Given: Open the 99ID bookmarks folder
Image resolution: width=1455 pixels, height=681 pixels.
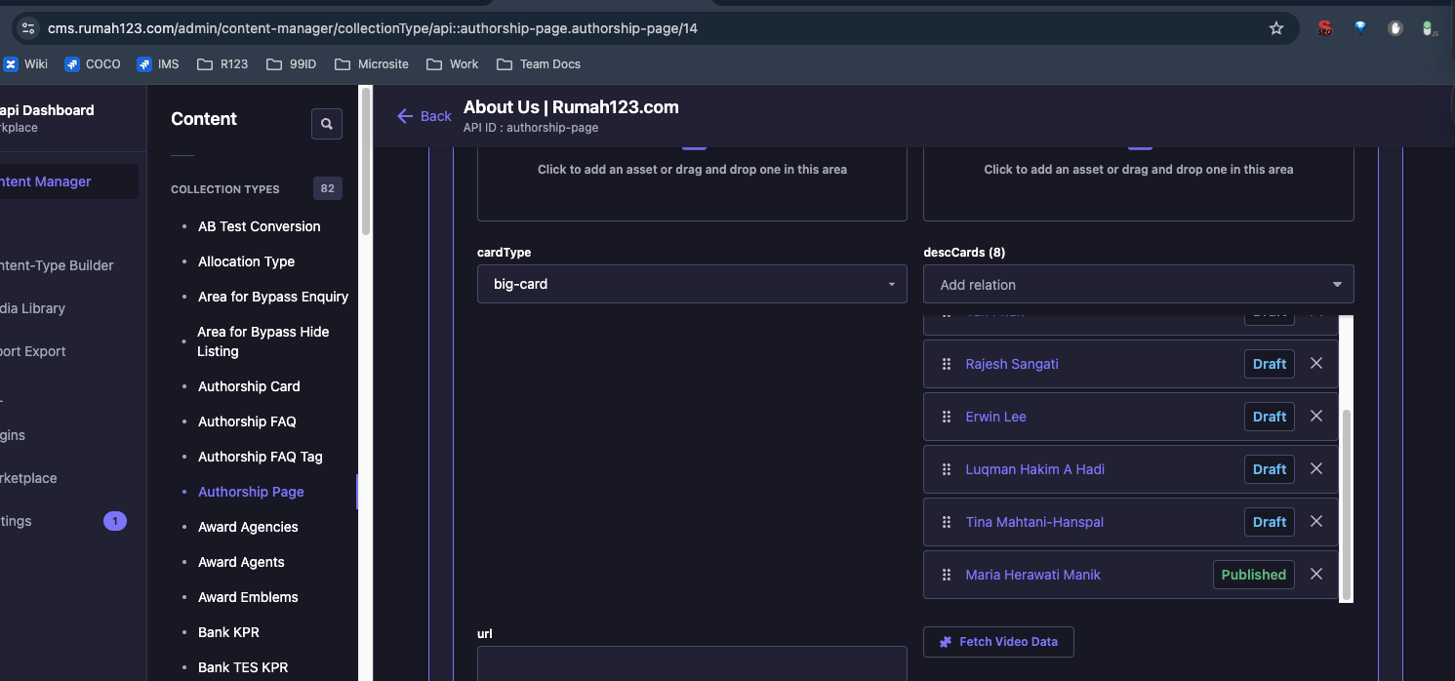Looking at the screenshot, I should pyautogui.click(x=291, y=64).
